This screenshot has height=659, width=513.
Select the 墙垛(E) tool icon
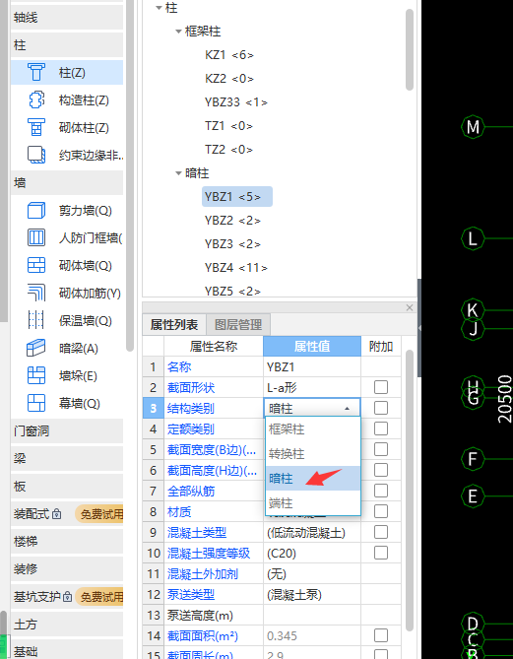[x=36, y=375]
